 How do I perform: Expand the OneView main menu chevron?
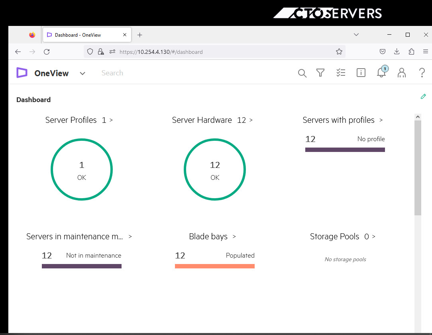pyautogui.click(x=82, y=73)
